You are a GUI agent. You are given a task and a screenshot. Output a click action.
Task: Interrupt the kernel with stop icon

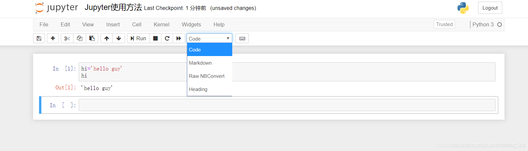tap(155, 38)
